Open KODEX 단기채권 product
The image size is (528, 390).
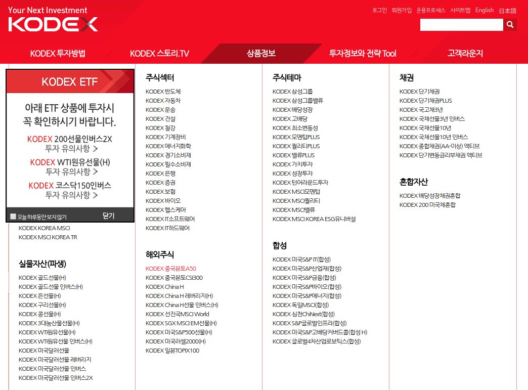pyautogui.click(x=419, y=92)
